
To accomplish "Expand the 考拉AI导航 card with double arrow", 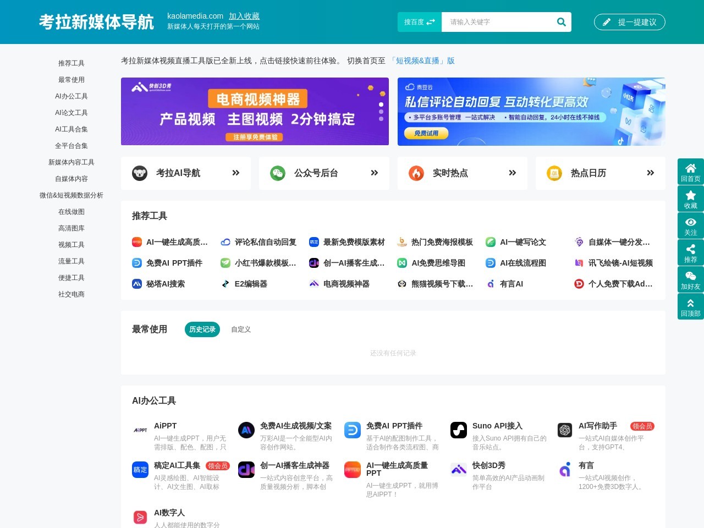I will click(x=235, y=173).
